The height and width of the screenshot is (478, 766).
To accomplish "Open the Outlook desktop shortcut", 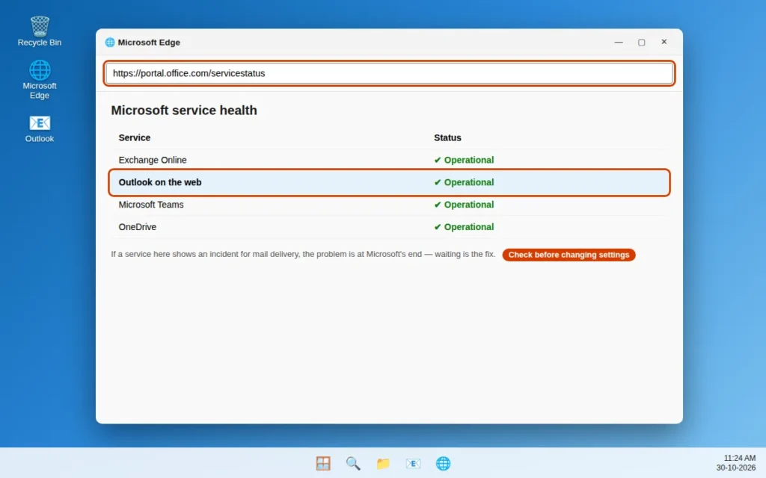I will coord(40,128).
